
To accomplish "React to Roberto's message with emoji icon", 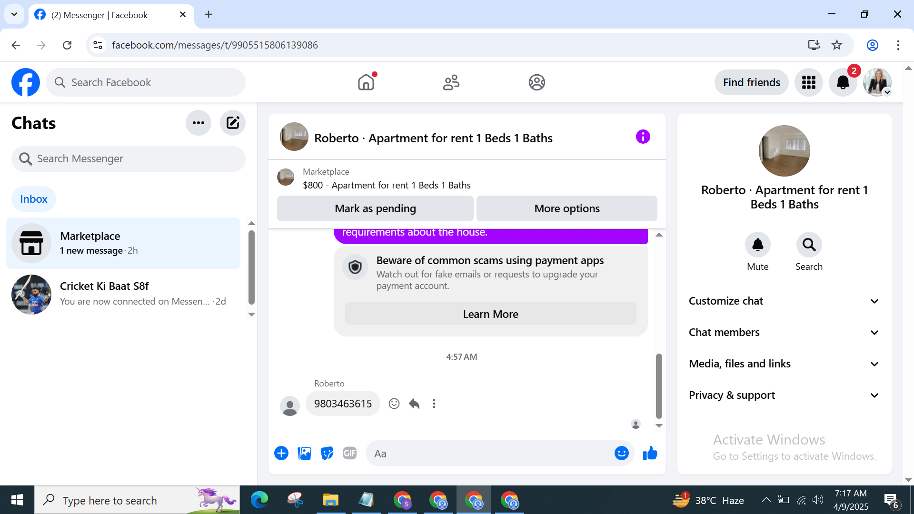I will [x=394, y=404].
